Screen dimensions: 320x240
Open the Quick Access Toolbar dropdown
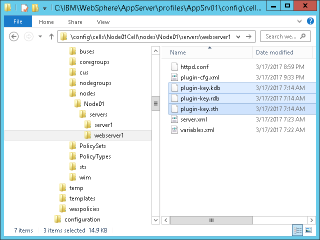(x=44, y=8)
